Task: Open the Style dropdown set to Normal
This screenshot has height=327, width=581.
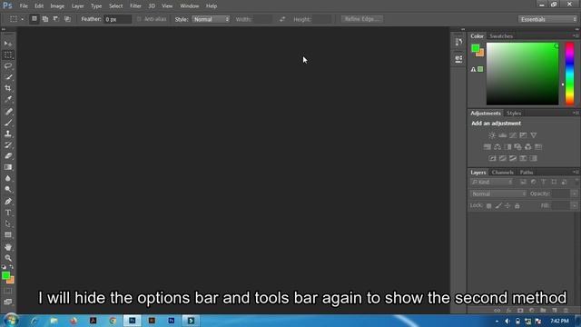Action: 211,19
